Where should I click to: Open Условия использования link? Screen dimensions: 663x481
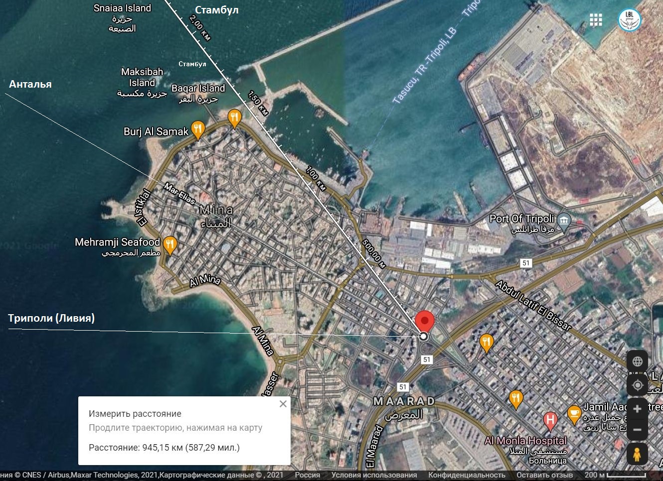pyautogui.click(x=374, y=475)
